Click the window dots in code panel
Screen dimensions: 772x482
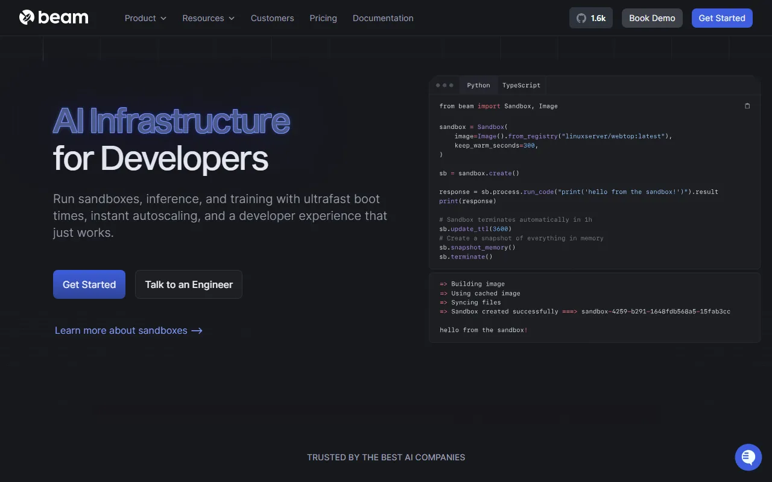pos(445,86)
